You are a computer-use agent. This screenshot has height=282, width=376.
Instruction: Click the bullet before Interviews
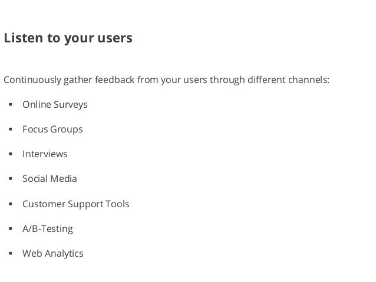(x=10, y=154)
